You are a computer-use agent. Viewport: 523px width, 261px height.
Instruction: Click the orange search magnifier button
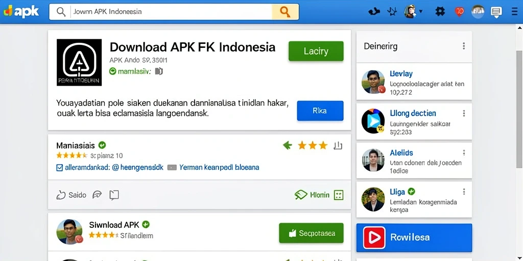pyautogui.click(x=285, y=12)
